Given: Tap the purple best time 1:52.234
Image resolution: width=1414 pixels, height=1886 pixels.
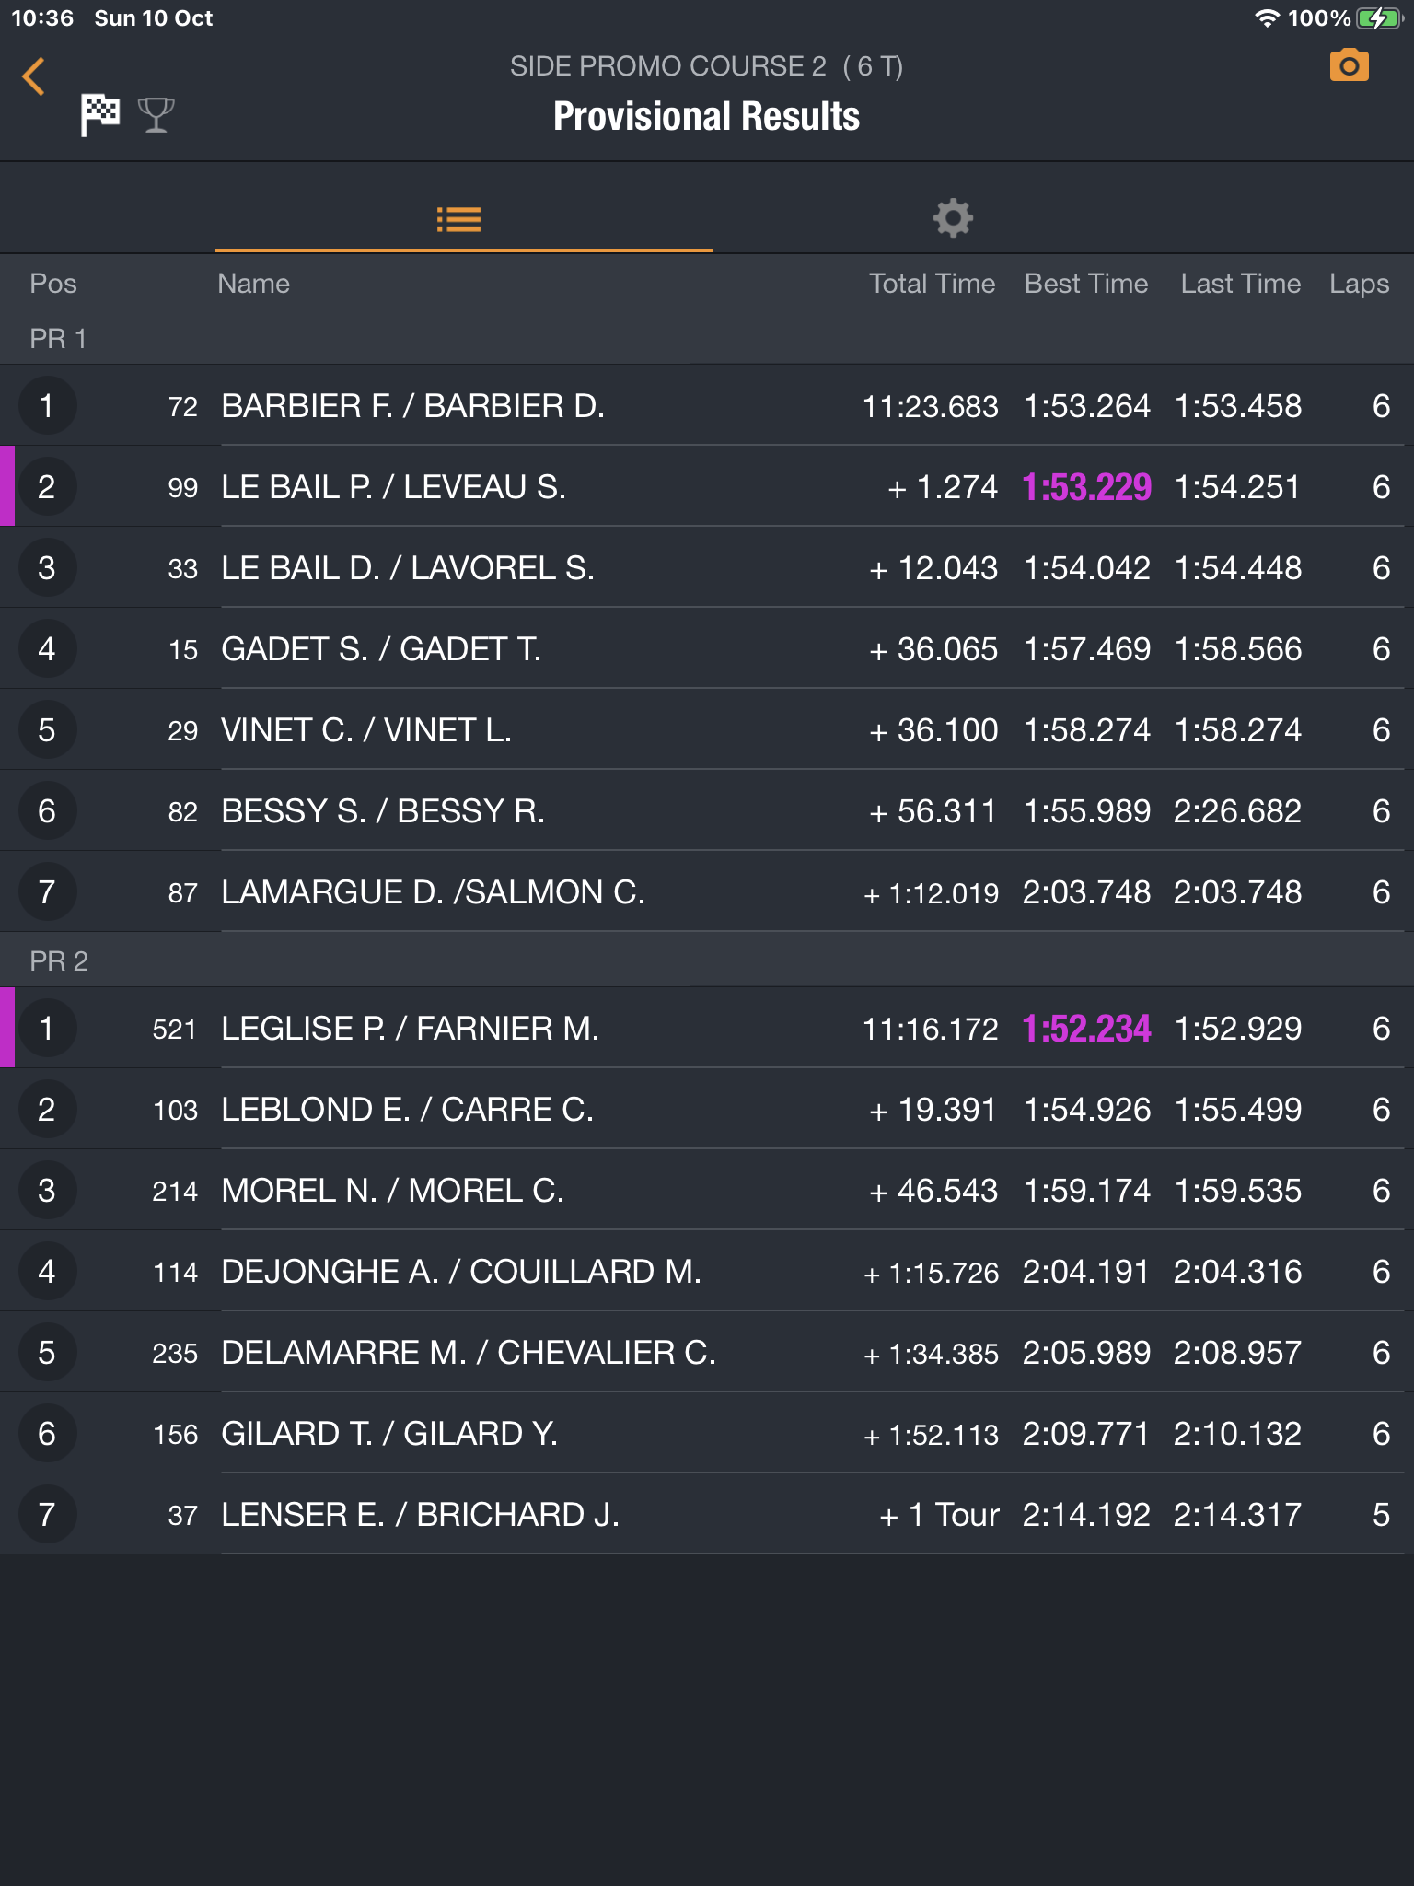Looking at the screenshot, I should pos(1086,1029).
